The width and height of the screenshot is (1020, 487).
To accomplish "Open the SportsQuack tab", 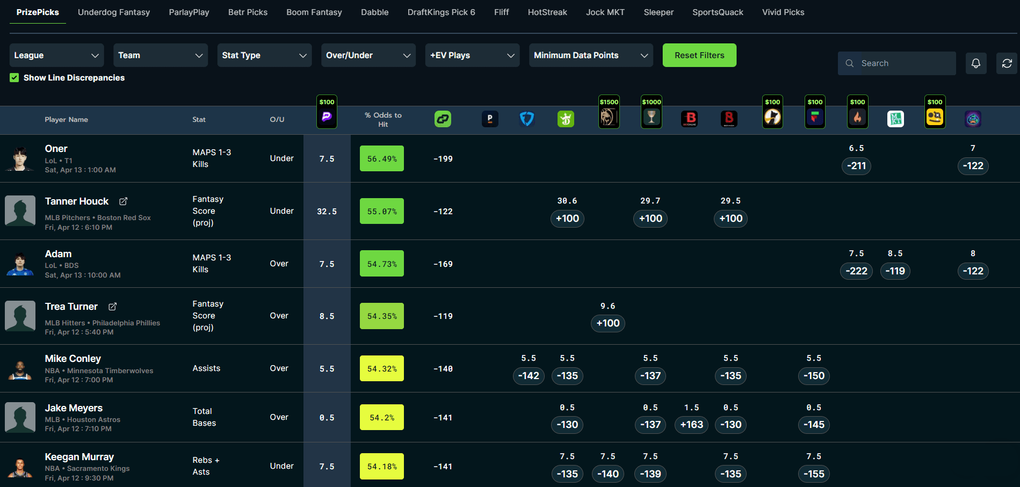I will coord(718,12).
